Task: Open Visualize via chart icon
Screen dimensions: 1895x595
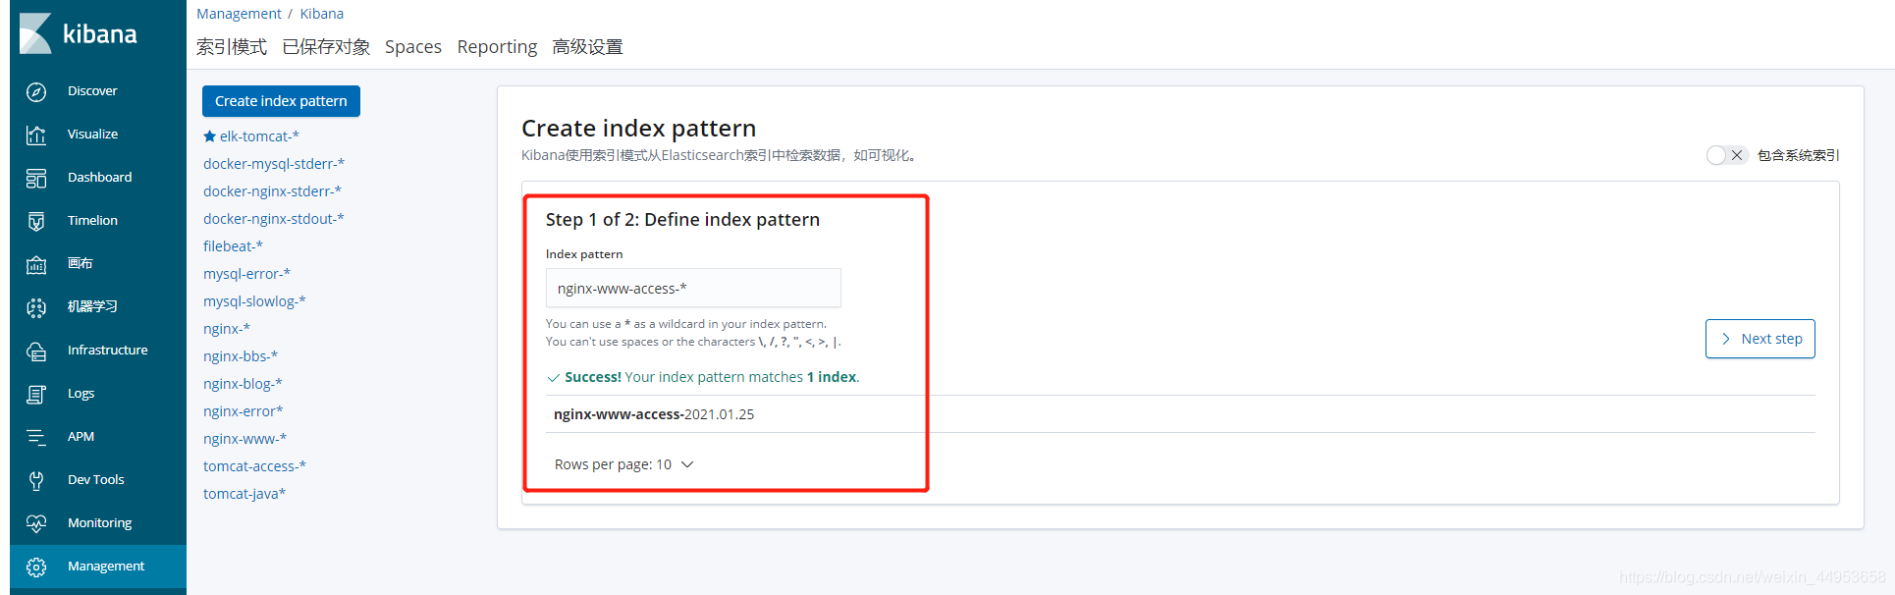Action: click(36, 135)
